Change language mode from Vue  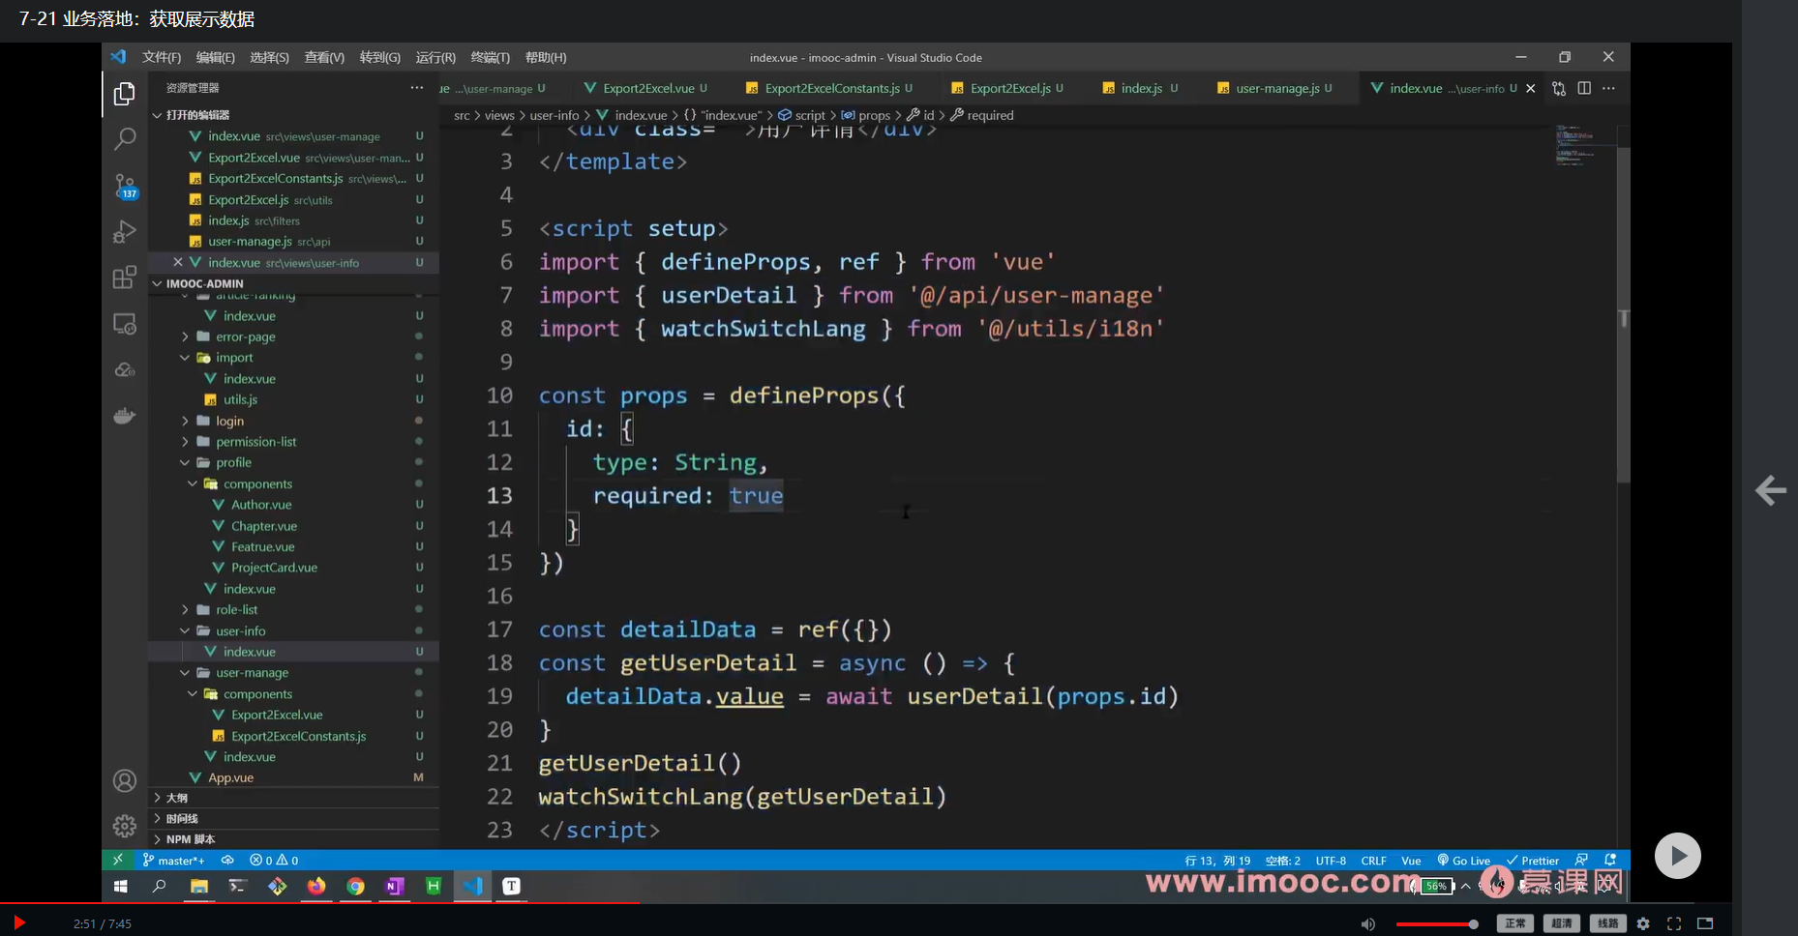[x=1411, y=860]
